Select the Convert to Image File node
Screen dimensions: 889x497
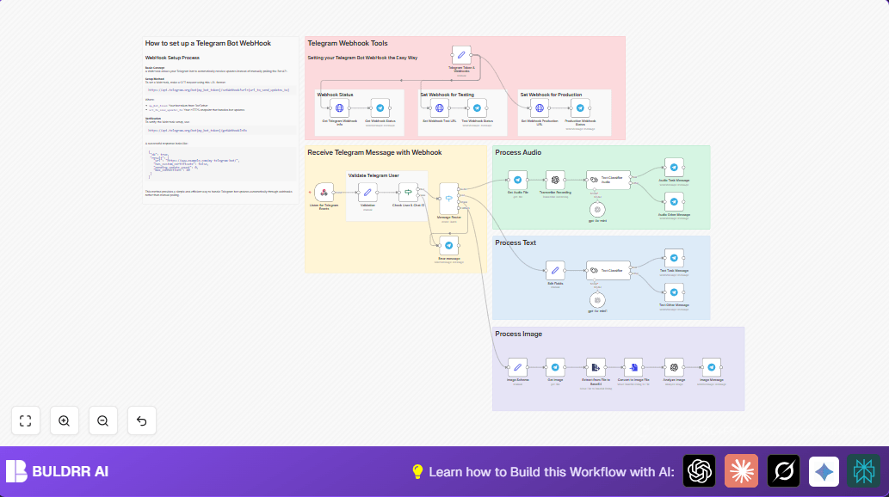tap(633, 367)
